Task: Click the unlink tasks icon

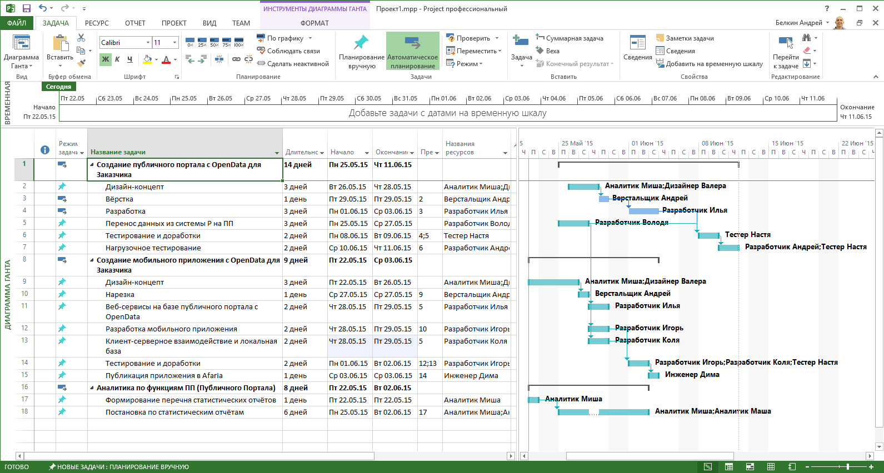Action: click(248, 59)
